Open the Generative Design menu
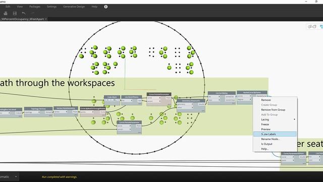 [x=74, y=7]
